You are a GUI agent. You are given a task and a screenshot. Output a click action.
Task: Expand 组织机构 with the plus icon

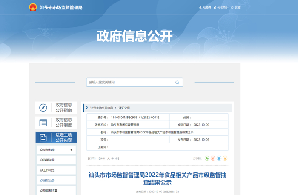tap(71, 150)
